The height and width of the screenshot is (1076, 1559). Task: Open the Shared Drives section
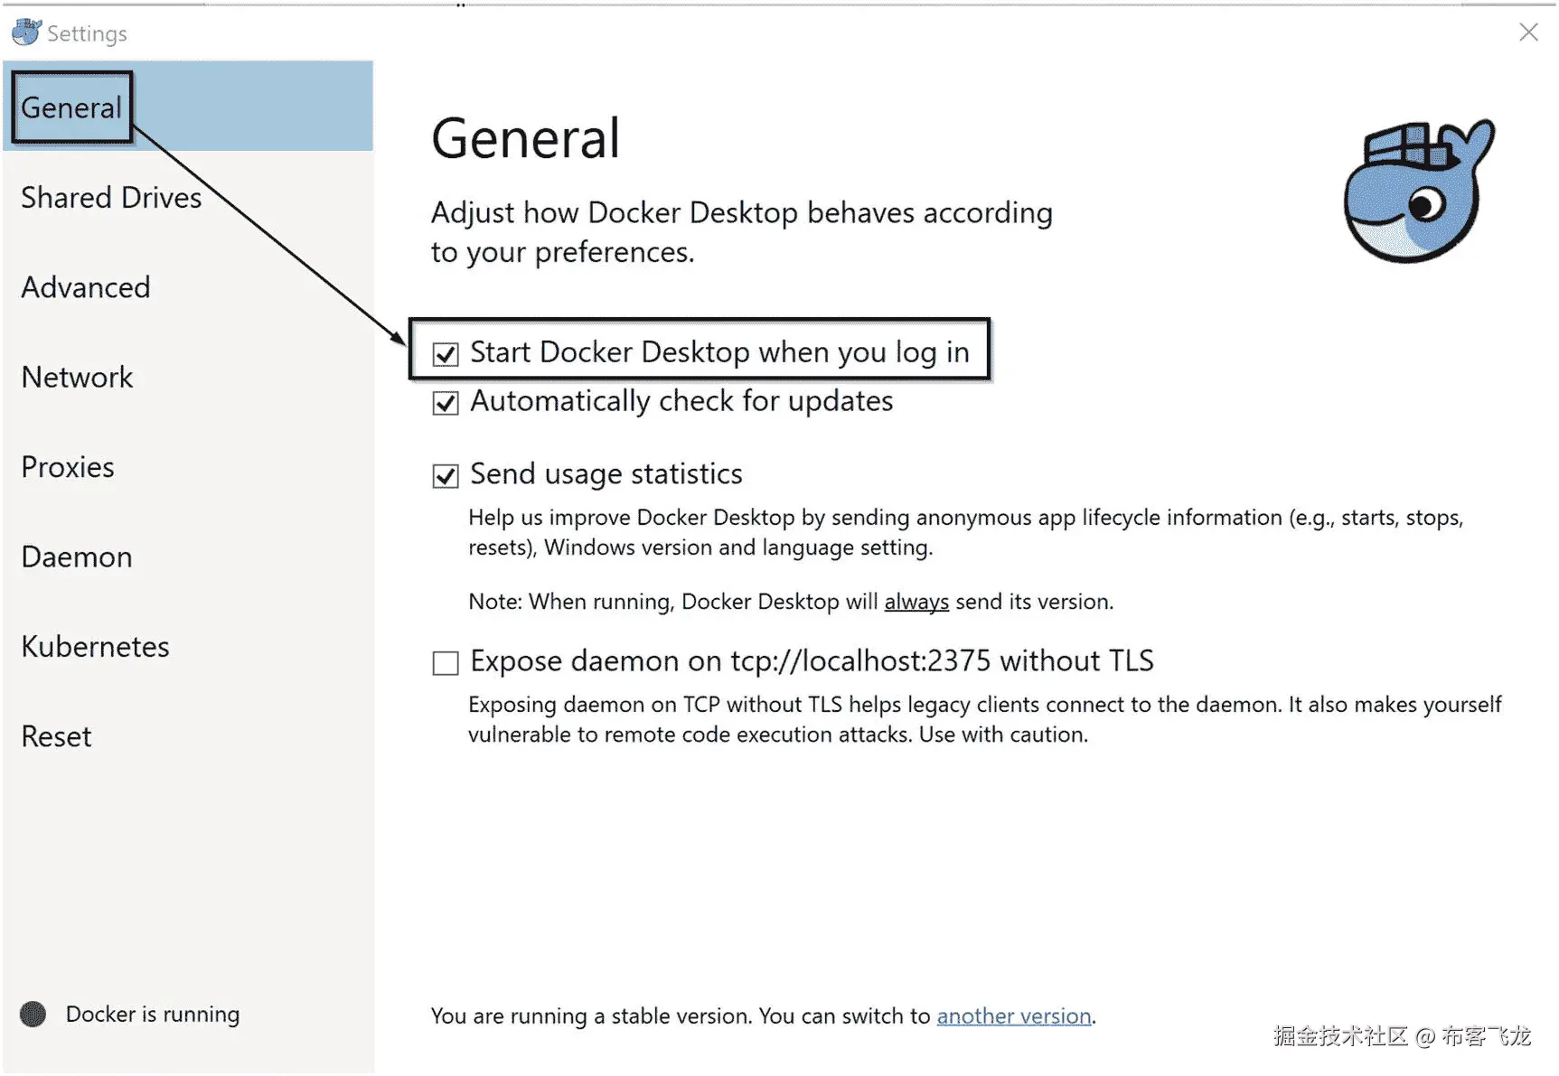(x=111, y=197)
